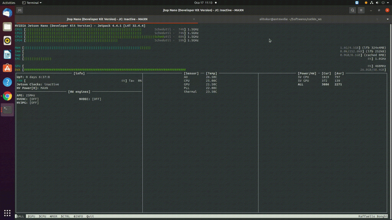Add a new terminal tab with plus icon
This screenshot has height=220, width=392.
pyautogui.click(x=20, y=10)
